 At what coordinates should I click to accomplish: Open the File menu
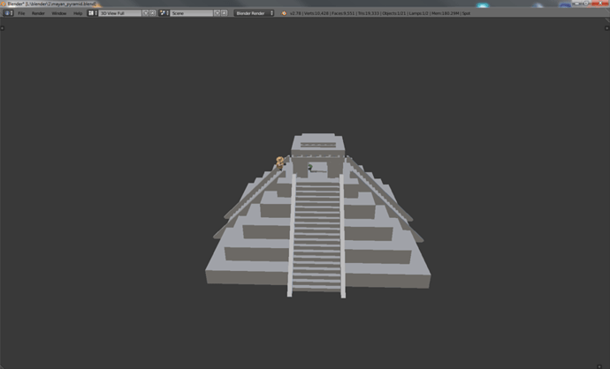click(21, 13)
